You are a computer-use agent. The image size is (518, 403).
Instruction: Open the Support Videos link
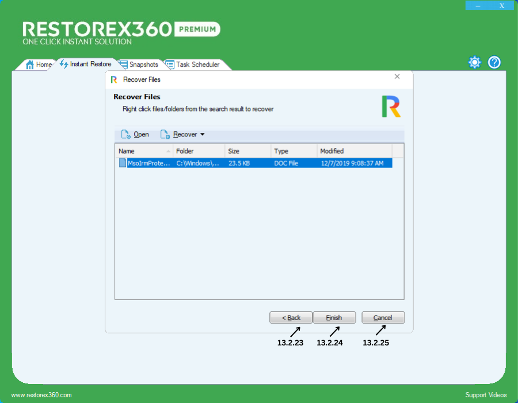tap(486, 395)
